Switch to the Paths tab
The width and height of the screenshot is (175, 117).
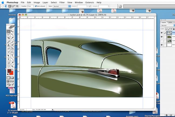pyautogui.click(x=170, y=22)
